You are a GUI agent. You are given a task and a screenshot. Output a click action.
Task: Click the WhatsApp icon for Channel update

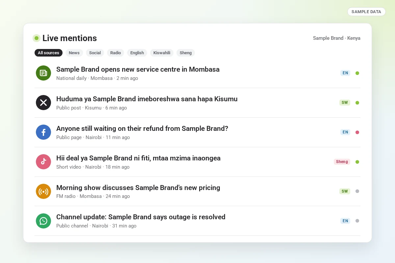click(x=43, y=221)
